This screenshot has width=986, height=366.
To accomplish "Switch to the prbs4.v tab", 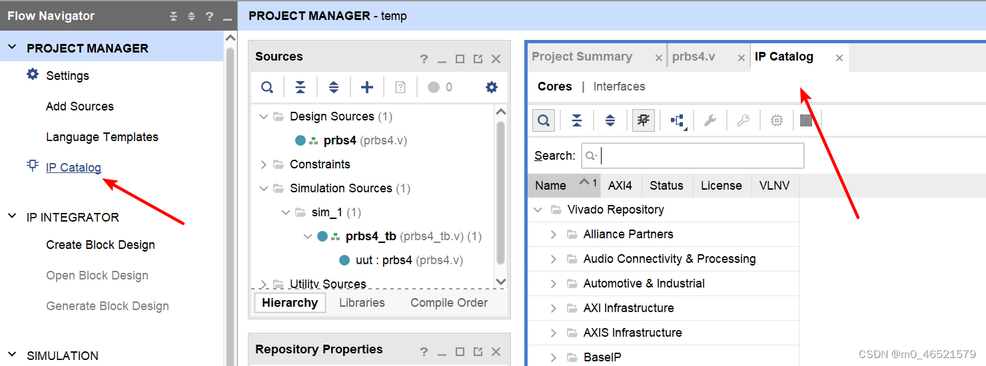I will coord(694,57).
